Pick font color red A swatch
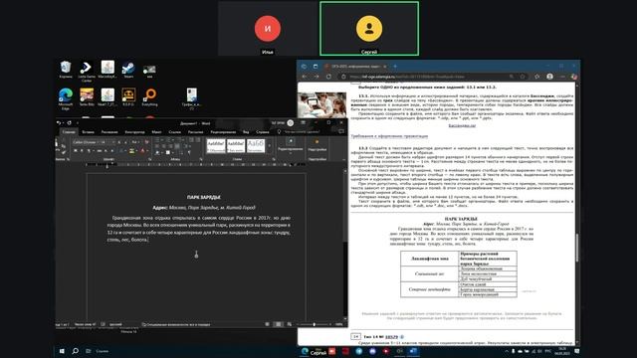Viewport: 637px width, 358px height. [x=142, y=151]
